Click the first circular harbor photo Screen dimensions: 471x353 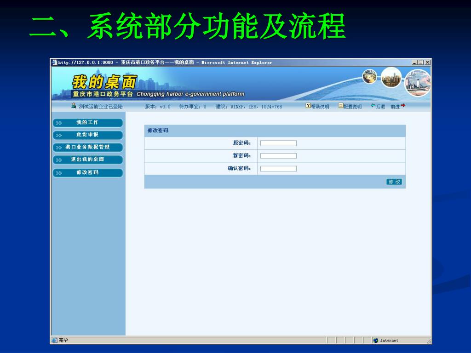point(370,77)
